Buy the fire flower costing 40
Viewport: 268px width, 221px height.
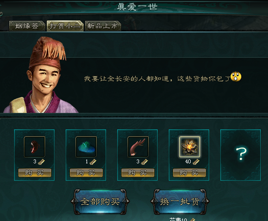pos(189,173)
